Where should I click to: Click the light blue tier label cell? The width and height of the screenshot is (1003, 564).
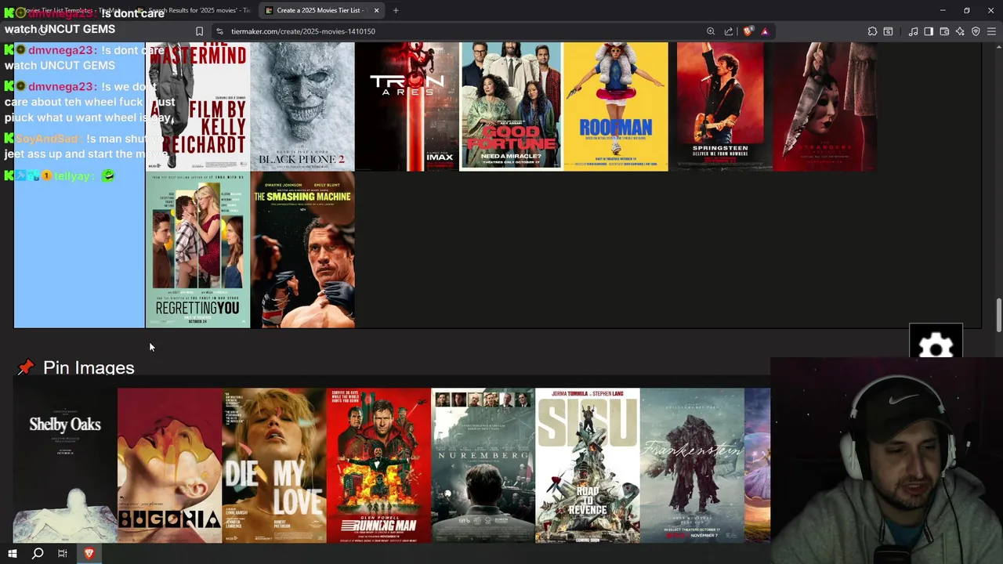coord(79,185)
